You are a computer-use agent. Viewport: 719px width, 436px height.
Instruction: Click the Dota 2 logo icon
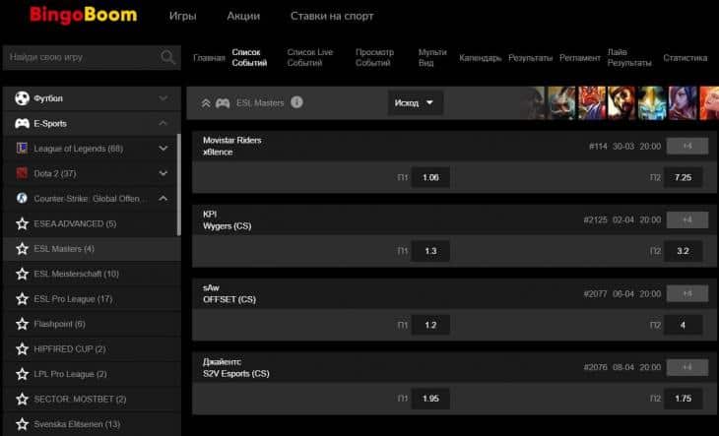[24, 174]
